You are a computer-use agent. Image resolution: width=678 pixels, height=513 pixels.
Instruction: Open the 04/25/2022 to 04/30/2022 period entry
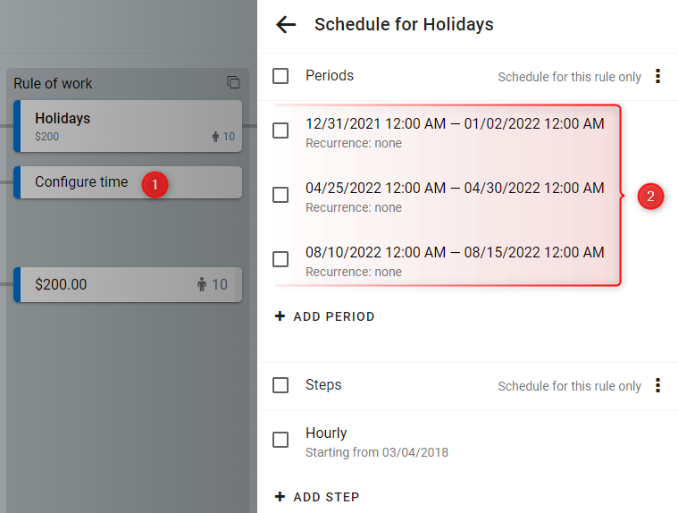tap(454, 197)
